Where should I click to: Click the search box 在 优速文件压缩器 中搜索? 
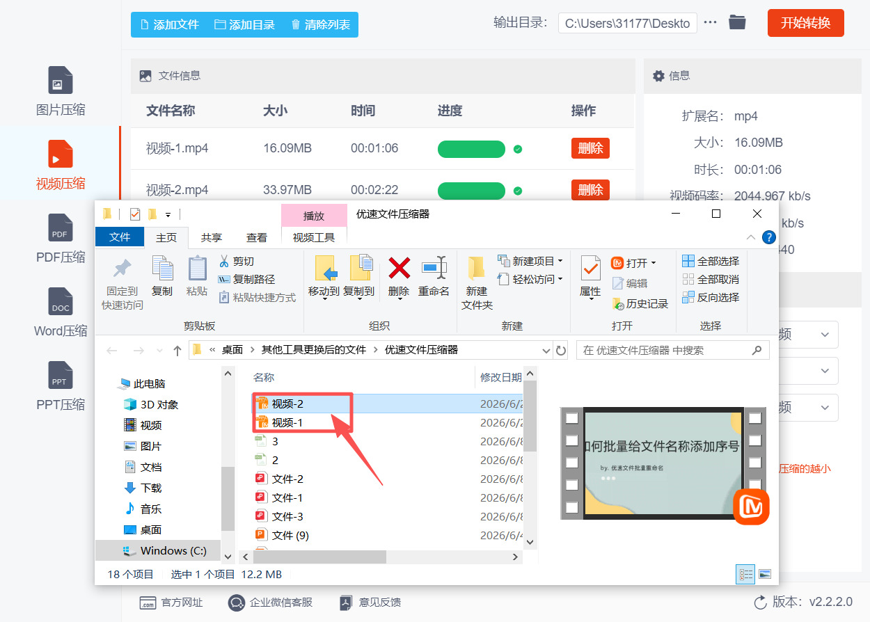point(672,350)
